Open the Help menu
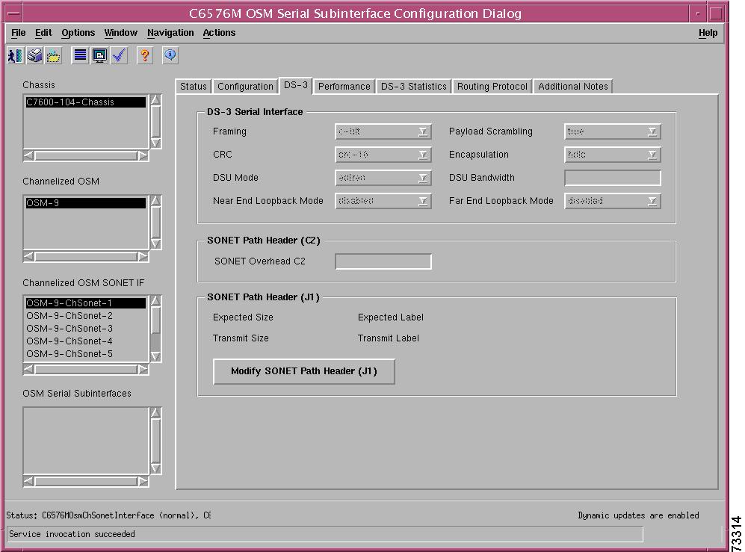The width and height of the screenshot is (745, 552). tap(708, 33)
